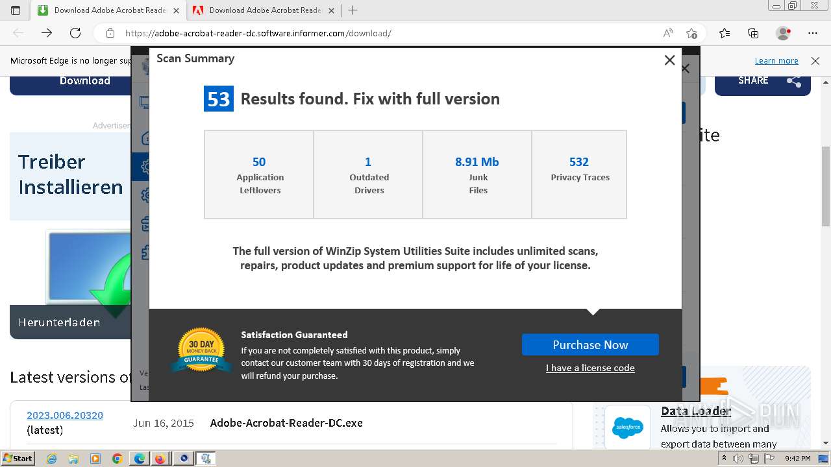The image size is (831, 467).
Task: Switch to second Adobe Acrobat Reader tab
Action: [264, 10]
